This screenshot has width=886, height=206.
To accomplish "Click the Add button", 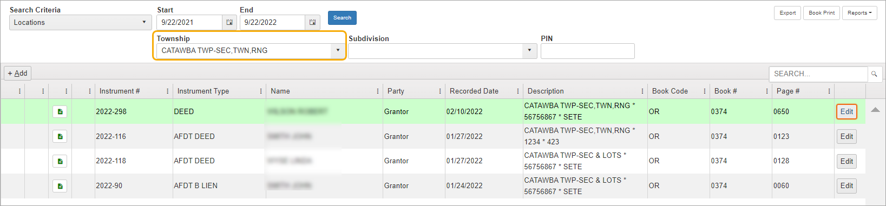I will 17,74.
